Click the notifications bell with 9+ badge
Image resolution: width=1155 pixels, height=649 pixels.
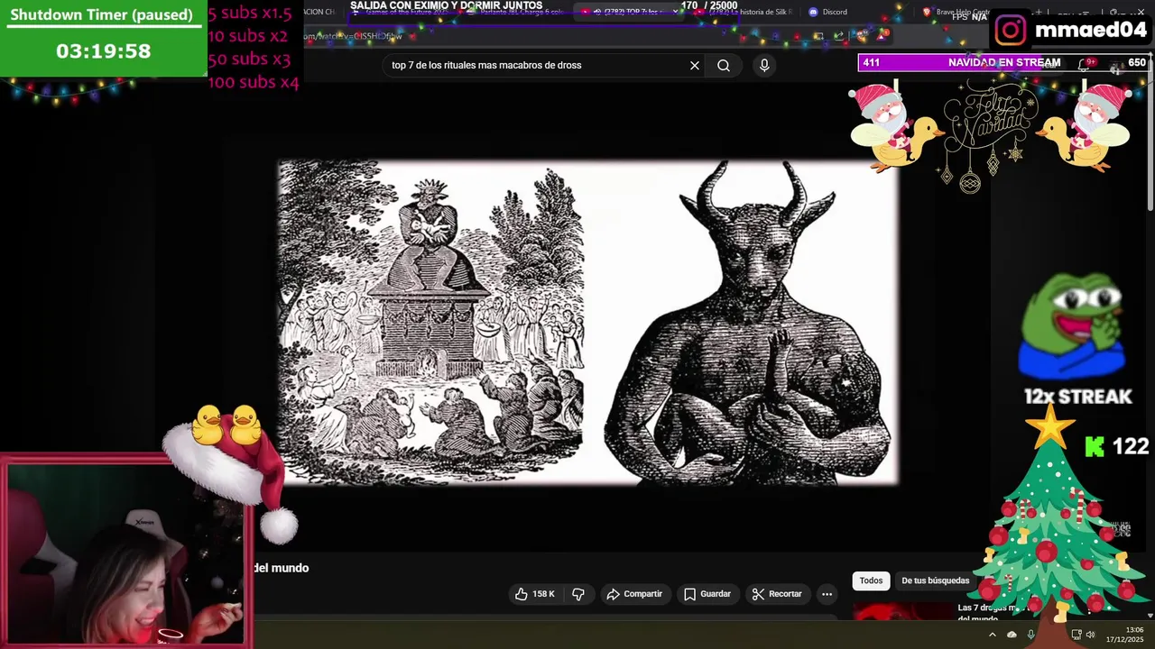1086,63
